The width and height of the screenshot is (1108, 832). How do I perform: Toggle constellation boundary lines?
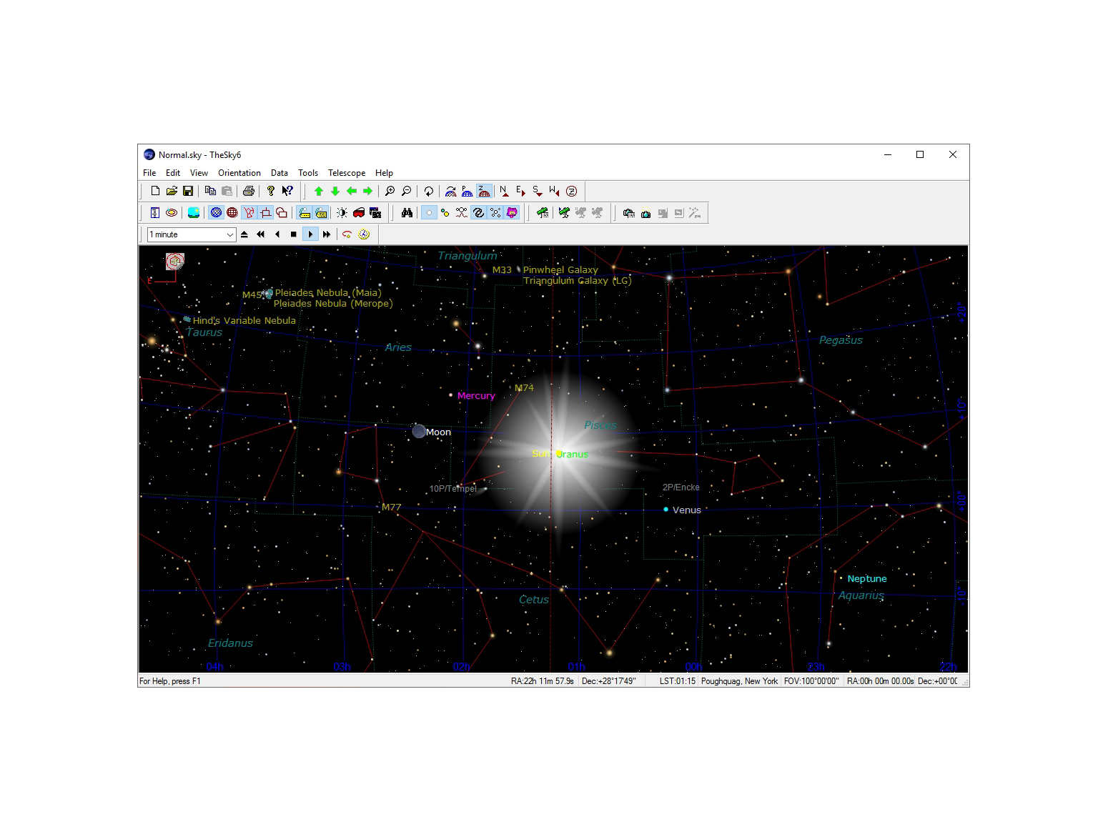pos(265,213)
